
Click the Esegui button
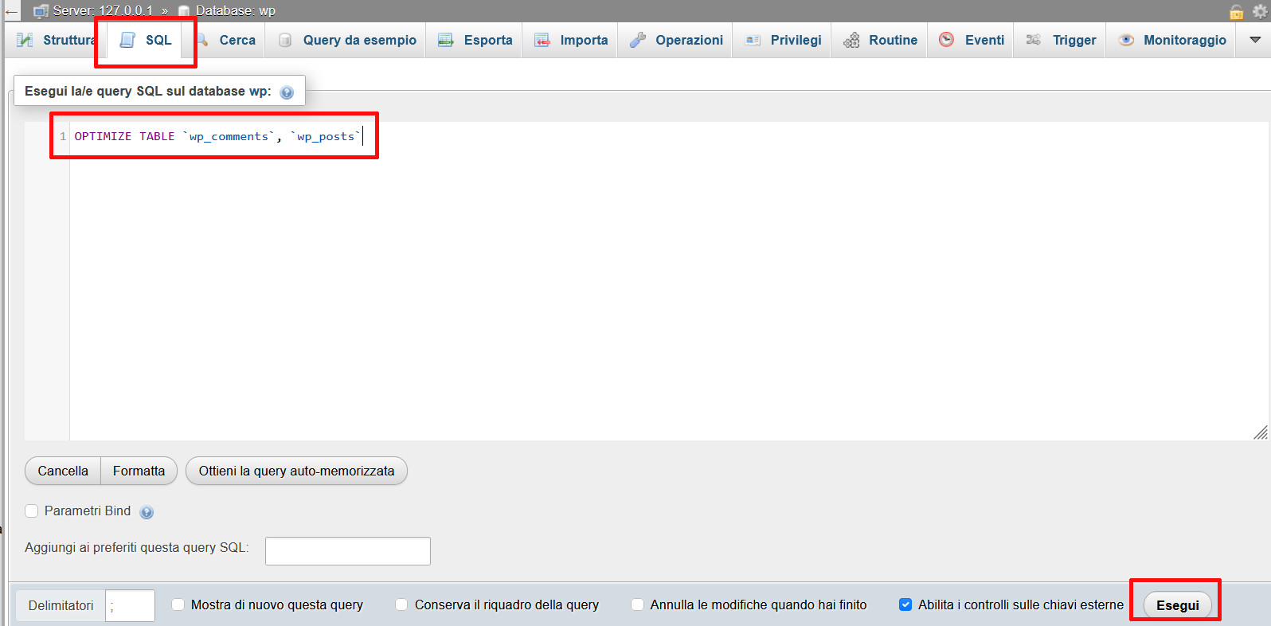point(1178,605)
